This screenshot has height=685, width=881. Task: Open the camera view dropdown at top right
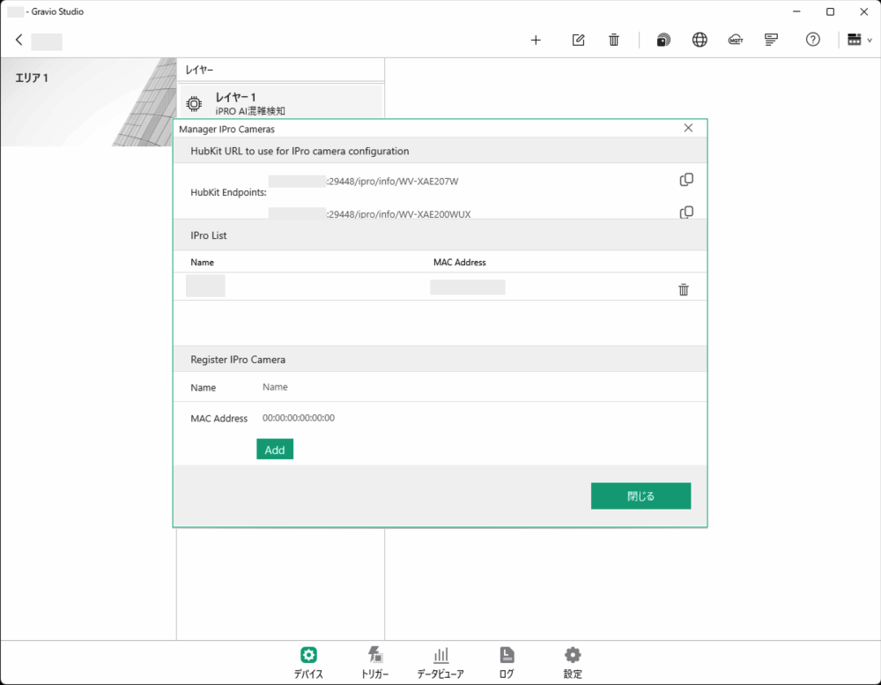[x=857, y=40]
